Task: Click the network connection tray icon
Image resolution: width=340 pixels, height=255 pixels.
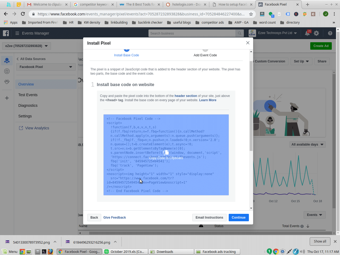Action: (x=289, y=252)
